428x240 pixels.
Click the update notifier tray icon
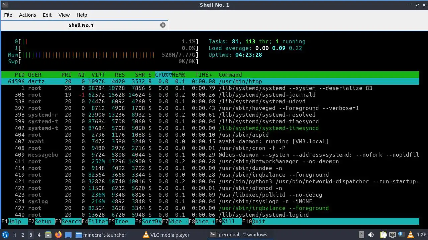(x=401, y=235)
